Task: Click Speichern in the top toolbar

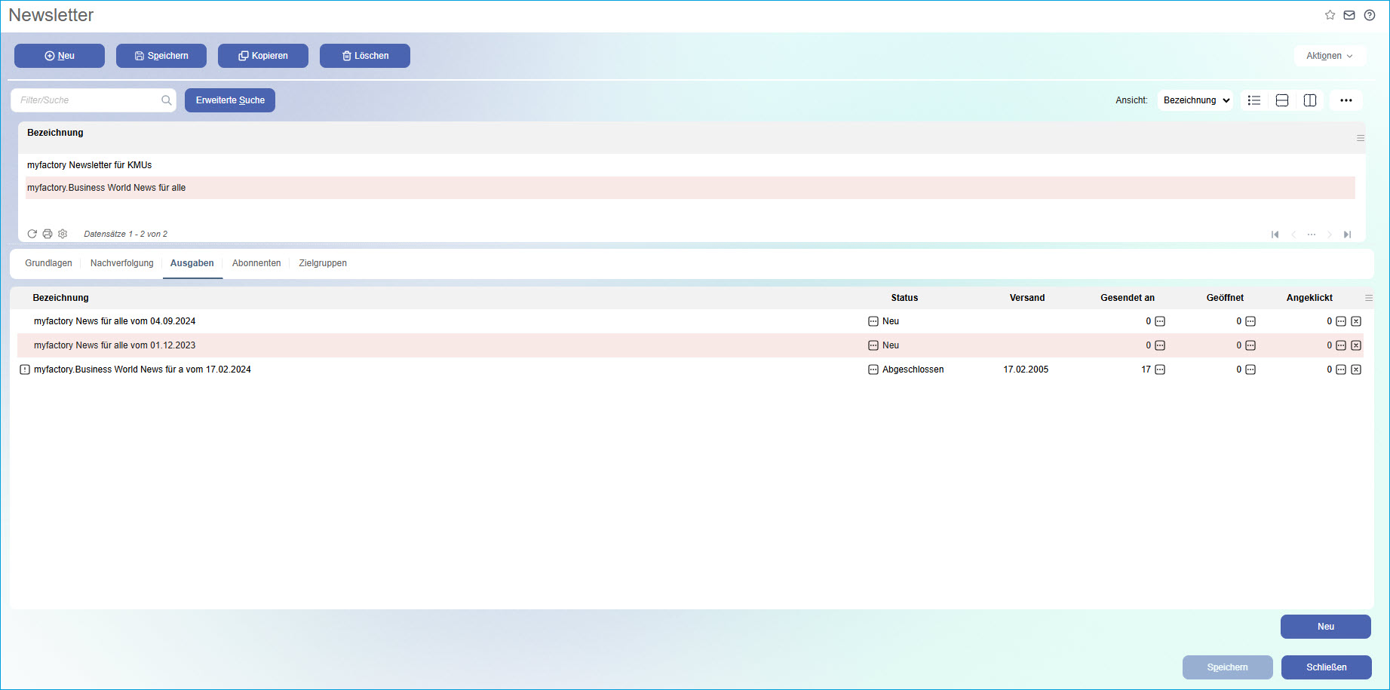Action: (x=161, y=56)
